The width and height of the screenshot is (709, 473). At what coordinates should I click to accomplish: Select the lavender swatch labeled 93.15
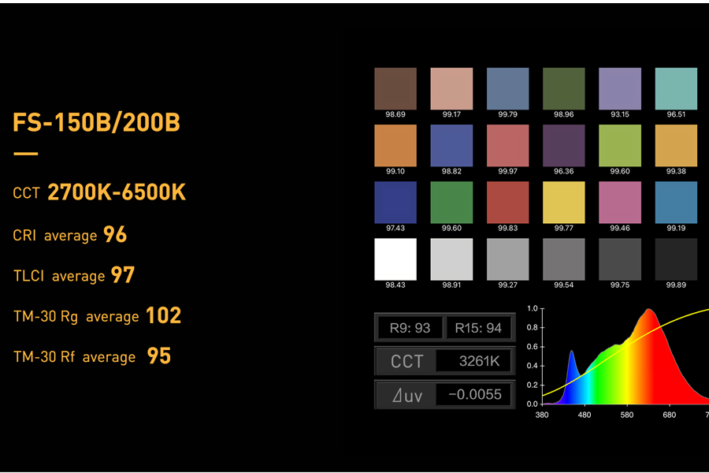(x=620, y=88)
